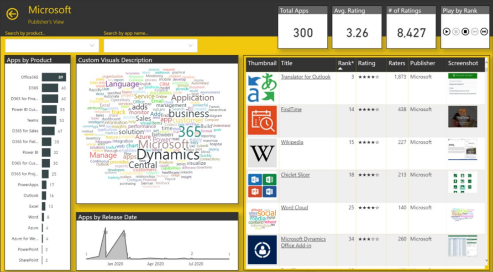The width and height of the screenshot is (493, 272).
Task: Skip to next rank in player
Action: pos(484,31)
